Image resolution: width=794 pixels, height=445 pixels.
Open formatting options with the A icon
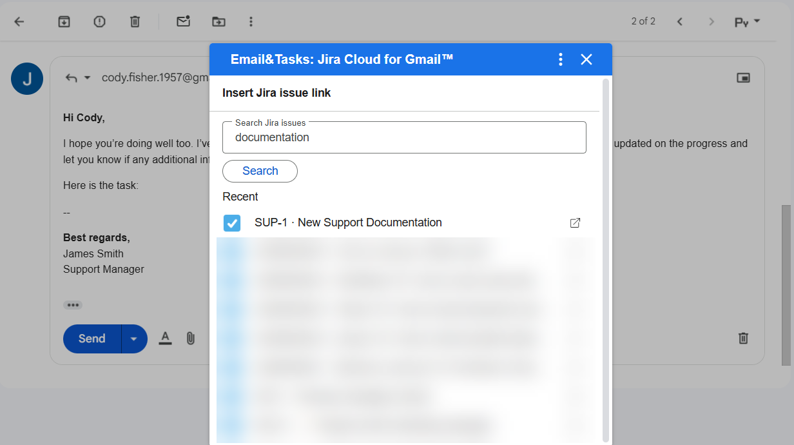(x=165, y=338)
